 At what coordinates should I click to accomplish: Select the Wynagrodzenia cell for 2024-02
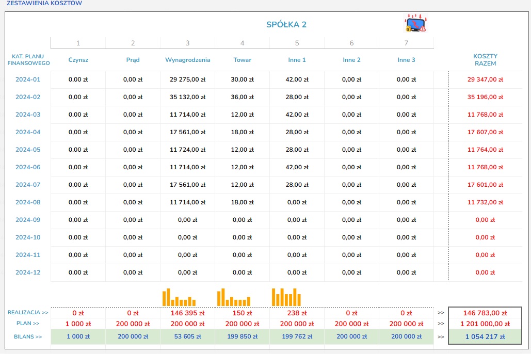(x=187, y=97)
